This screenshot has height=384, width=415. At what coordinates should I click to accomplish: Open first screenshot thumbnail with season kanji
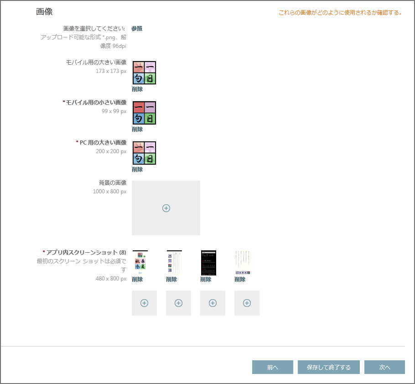(x=140, y=263)
